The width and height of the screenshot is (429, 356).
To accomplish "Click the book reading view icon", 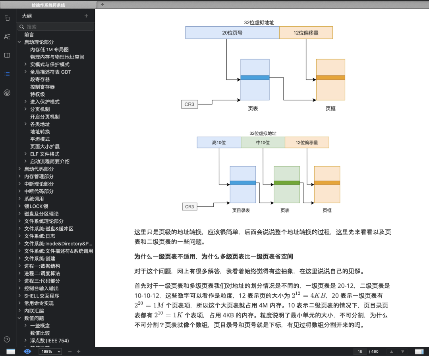I will click(7, 55).
